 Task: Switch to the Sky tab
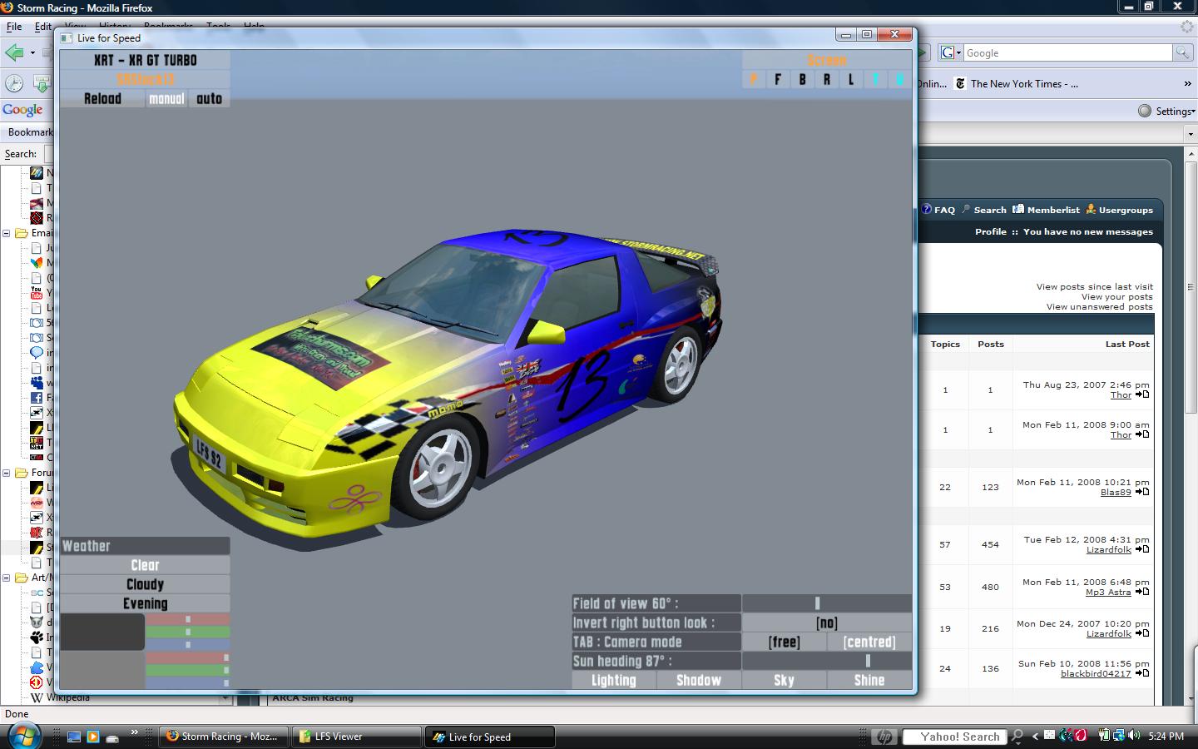pyautogui.click(x=784, y=680)
